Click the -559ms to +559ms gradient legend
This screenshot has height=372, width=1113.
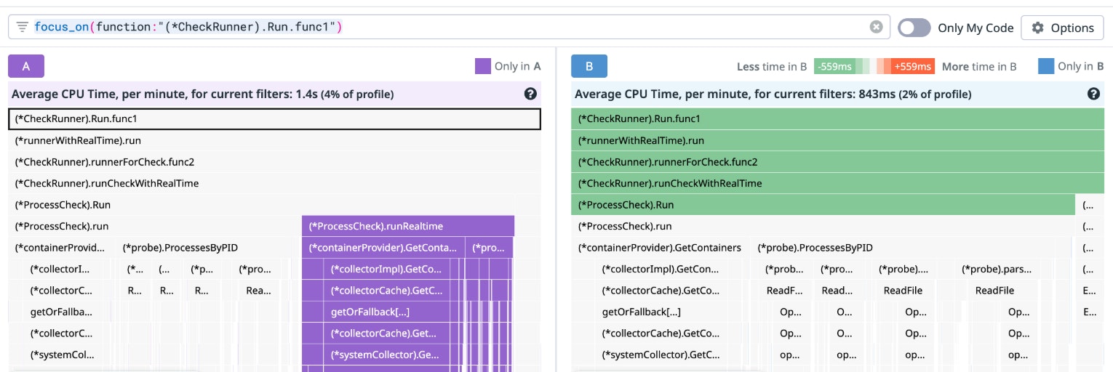point(874,66)
